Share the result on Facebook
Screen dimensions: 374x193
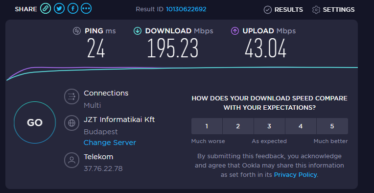pyautogui.click(x=73, y=9)
